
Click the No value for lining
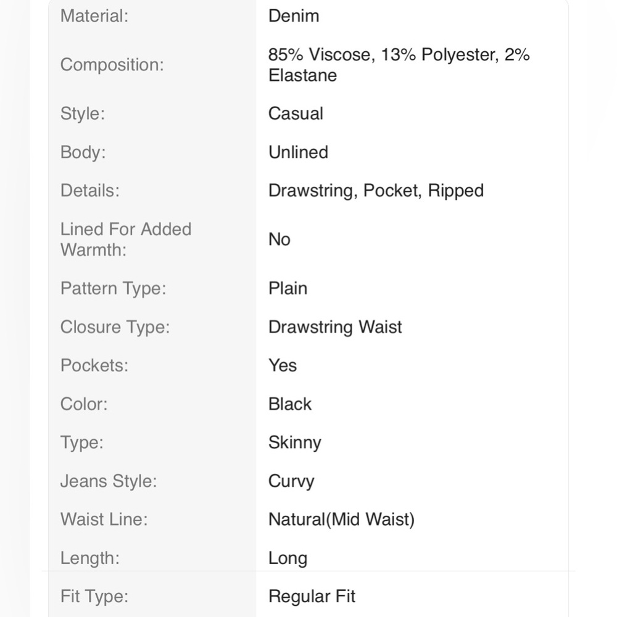pyautogui.click(x=279, y=239)
